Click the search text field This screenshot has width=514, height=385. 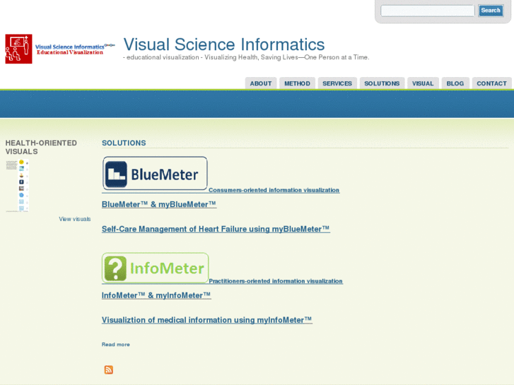[x=428, y=11]
